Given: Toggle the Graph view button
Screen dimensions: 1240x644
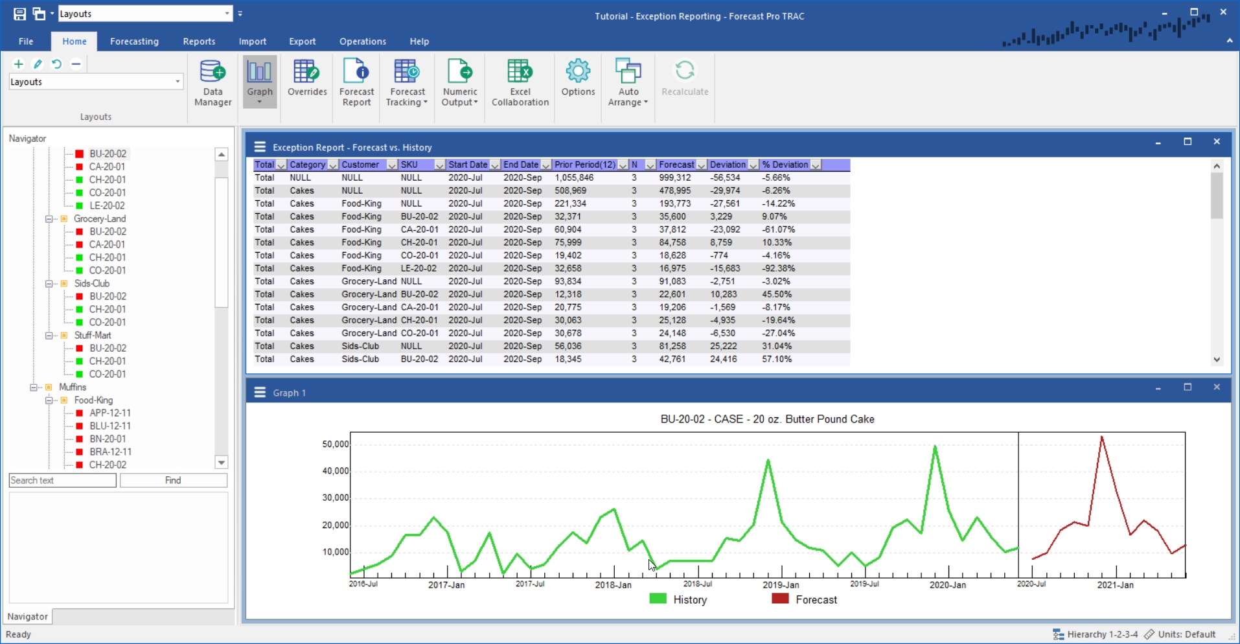Looking at the screenshot, I should 260,81.
